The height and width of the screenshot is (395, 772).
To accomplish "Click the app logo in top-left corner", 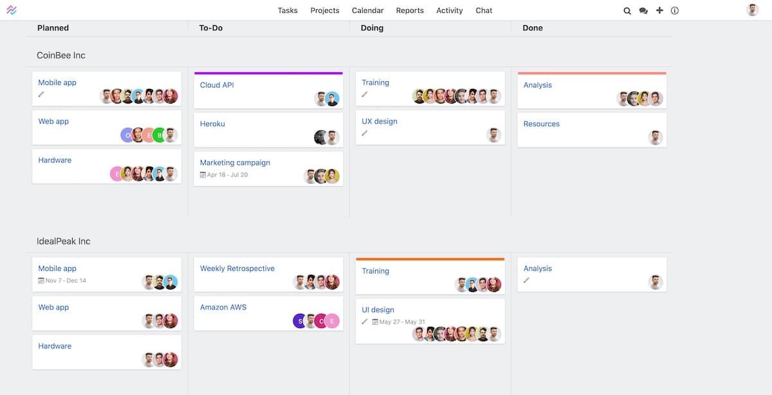I will tap(12, 10).
